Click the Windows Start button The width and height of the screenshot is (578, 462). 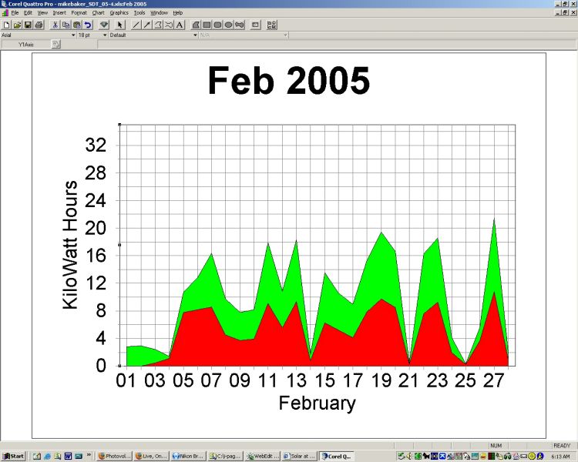(13, 457)
